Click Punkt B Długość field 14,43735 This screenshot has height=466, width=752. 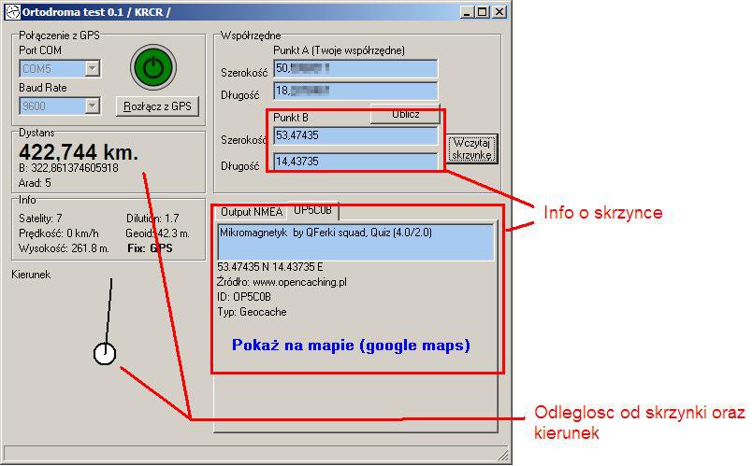(355, 162)
